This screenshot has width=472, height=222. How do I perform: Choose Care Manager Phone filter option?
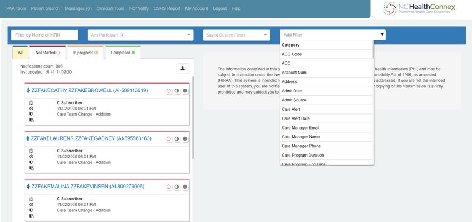[x=327, y=146]
